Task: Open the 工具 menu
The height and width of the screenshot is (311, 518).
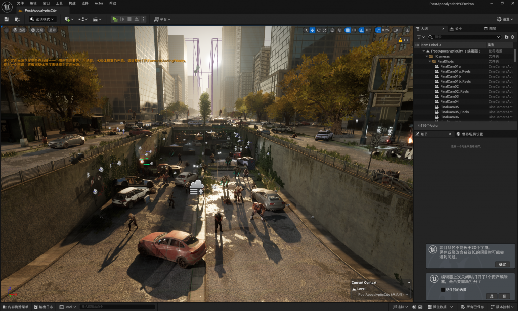Action: pyautogui.click(x=59, y=3)
